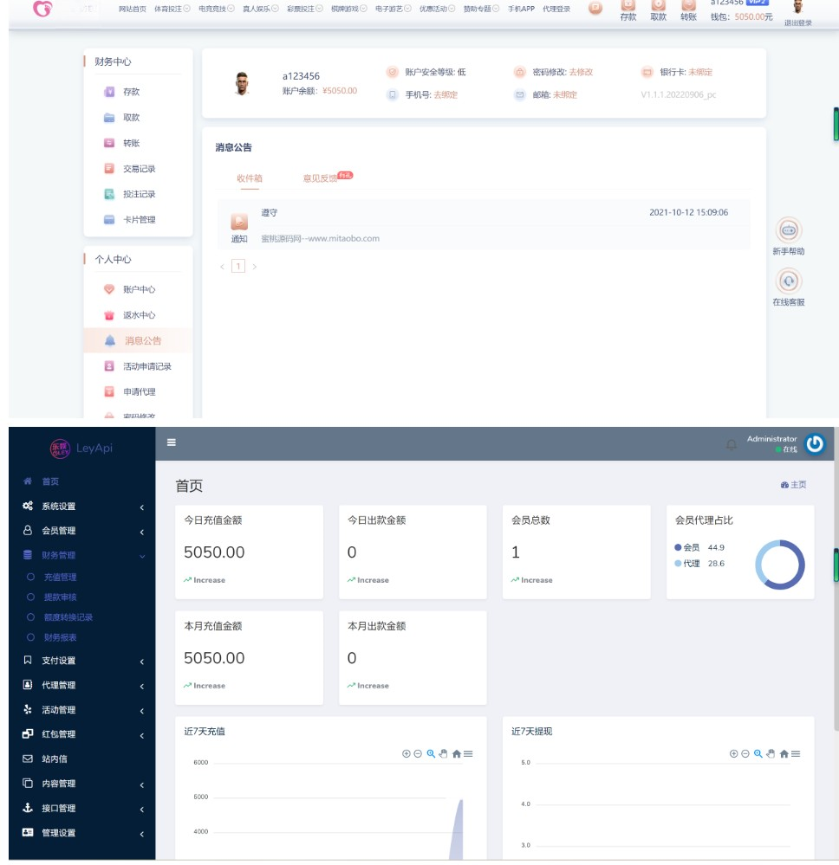Viewport: 839px width, 865px height.
Task: Open 交易记录 in 财务中心 menu
Action: (139, 169)
